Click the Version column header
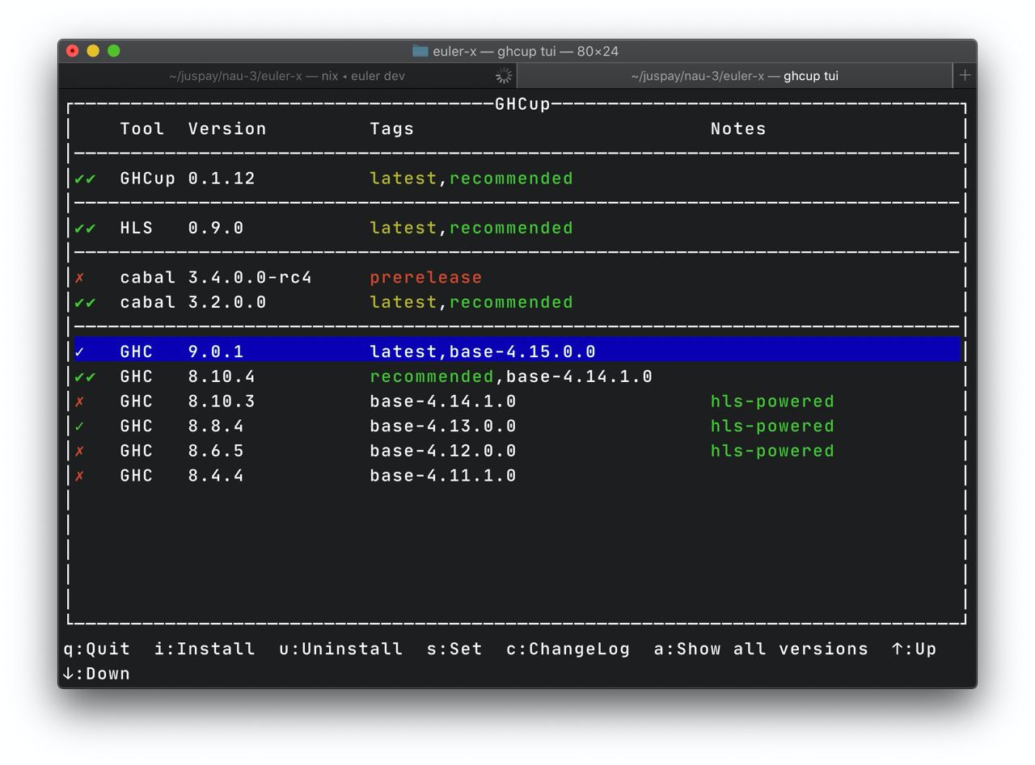The width and height of the screenshot is (1035, 765). click(227, 129)
